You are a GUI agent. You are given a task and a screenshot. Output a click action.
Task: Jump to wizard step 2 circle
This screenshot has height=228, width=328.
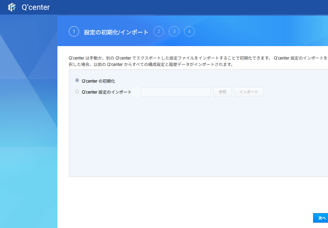(159, 32)
